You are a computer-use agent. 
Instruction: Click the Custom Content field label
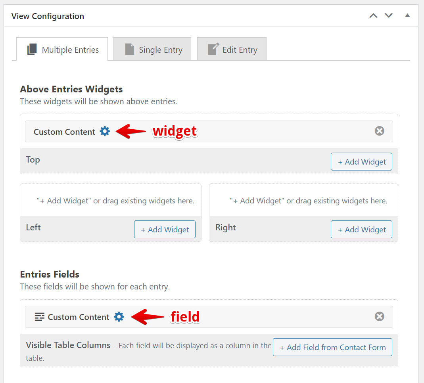[x=79, y=317]
